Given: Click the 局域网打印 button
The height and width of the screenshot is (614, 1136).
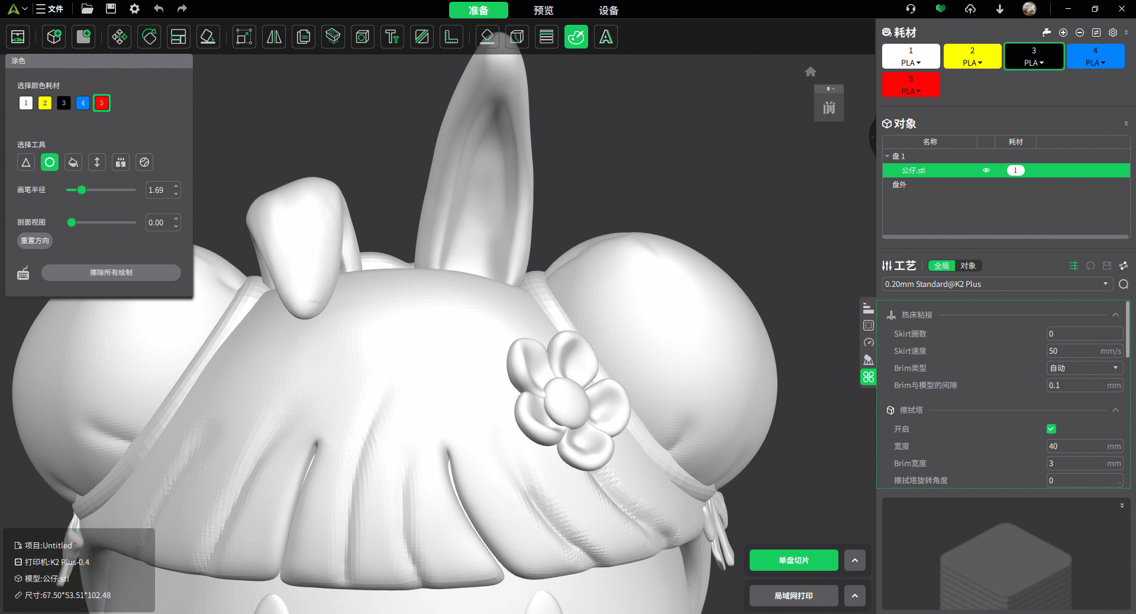Looking at the screenshot, I should [794, 596].
